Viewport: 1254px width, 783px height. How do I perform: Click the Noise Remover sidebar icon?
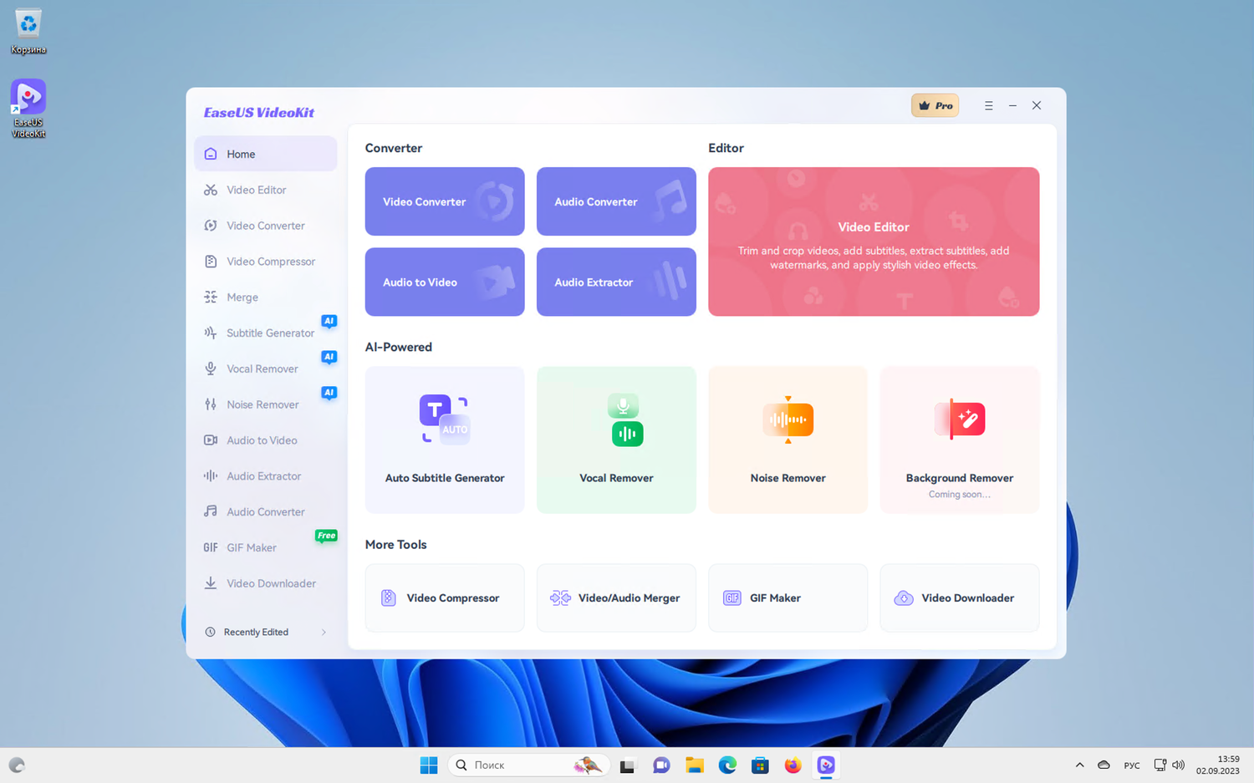coord(211,404)
